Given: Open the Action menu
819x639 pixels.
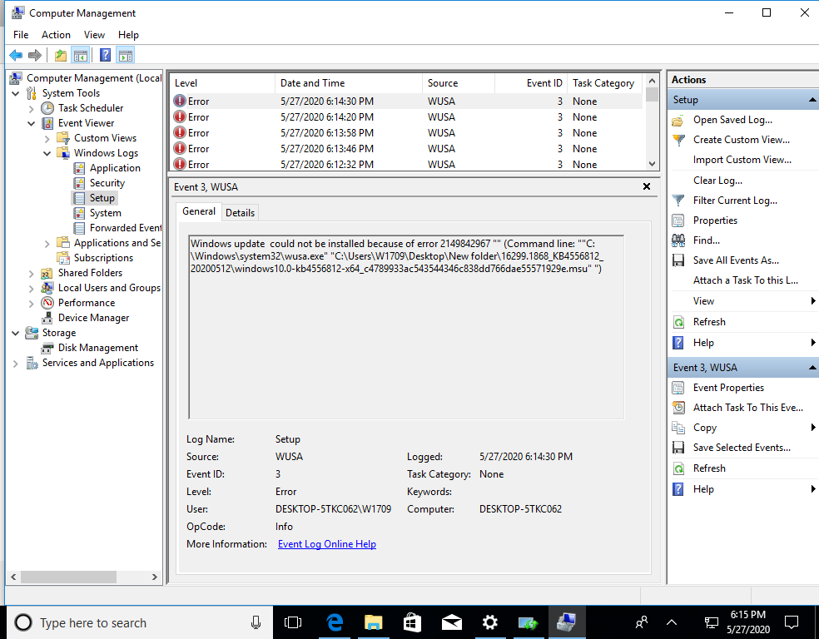Looking at the screenshot, I should pos(56,35).
